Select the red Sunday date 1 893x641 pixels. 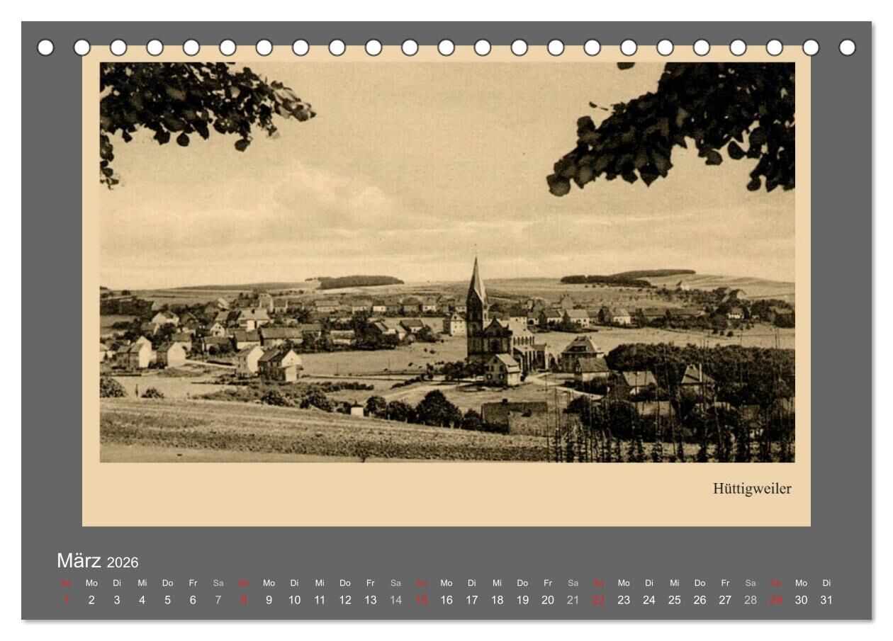pos(67,600)
